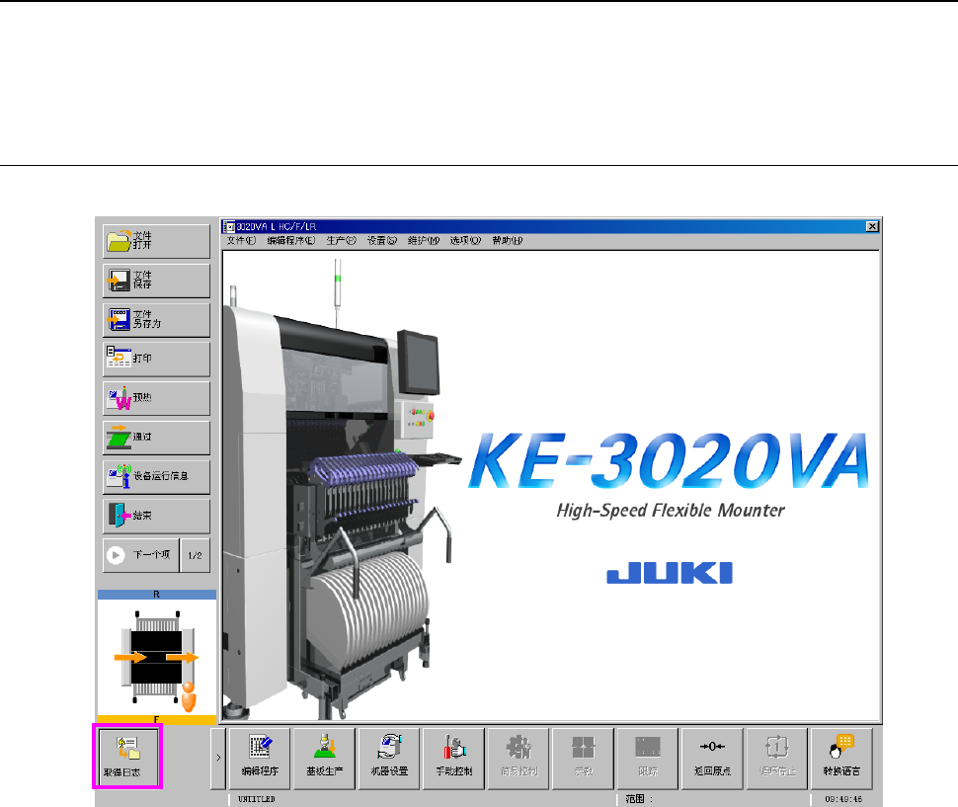
Task: Open the 帮助(H) menu
Action: [507, 241]
